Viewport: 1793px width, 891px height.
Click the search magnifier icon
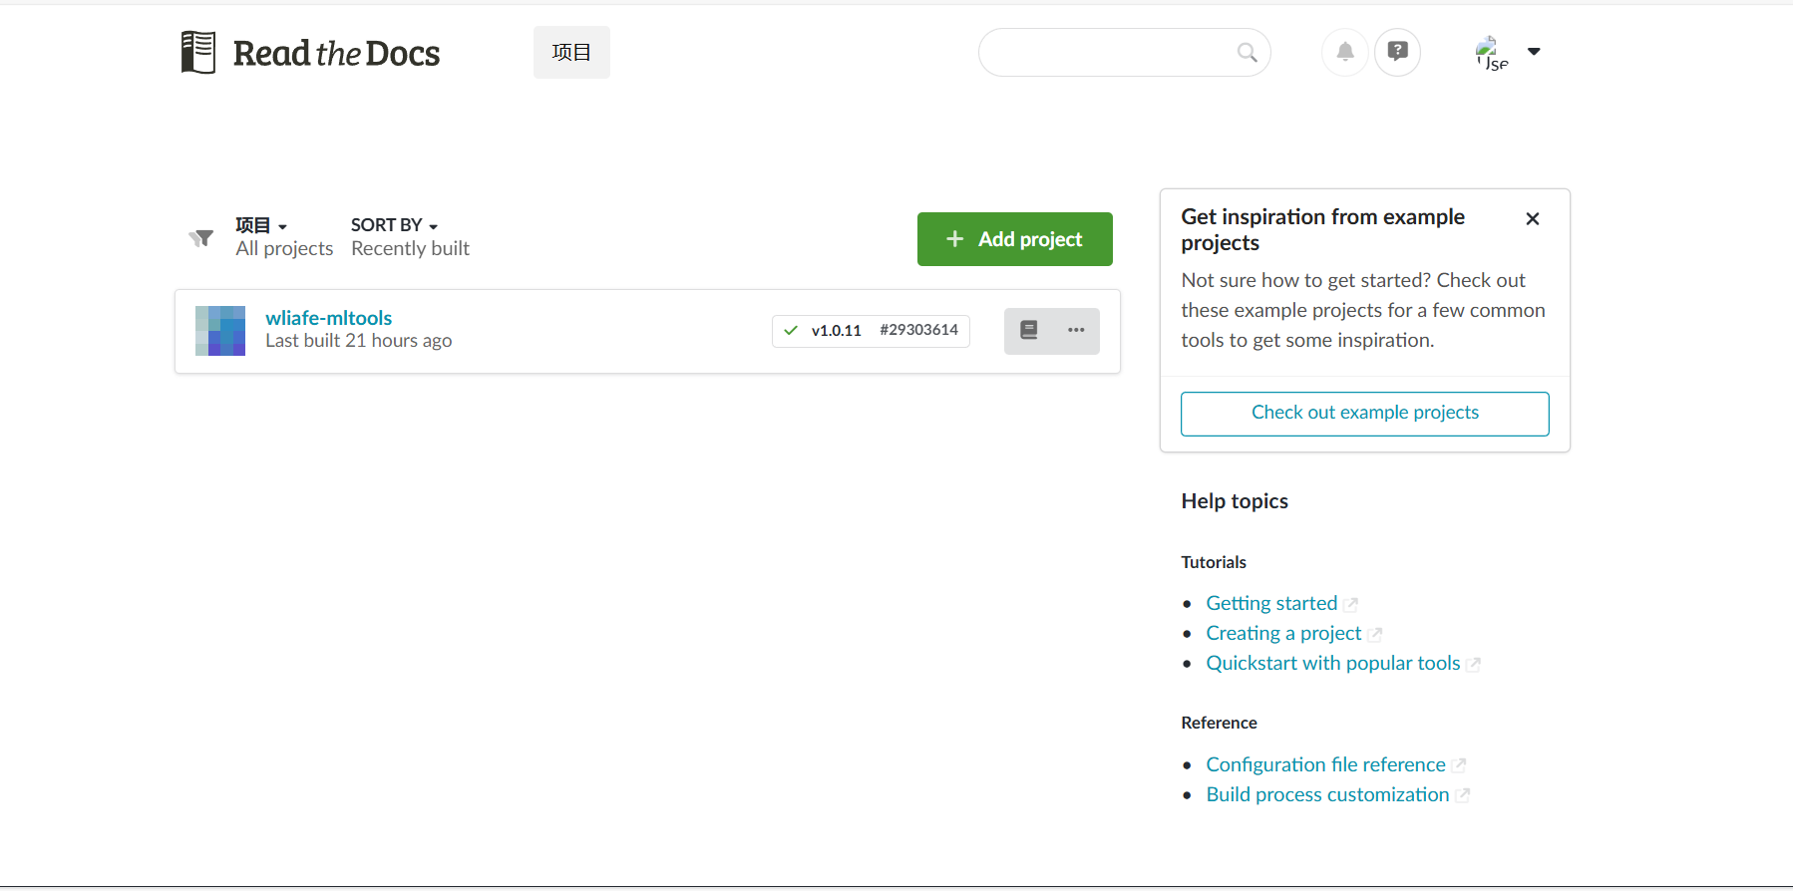click(x=1247, y=53)
